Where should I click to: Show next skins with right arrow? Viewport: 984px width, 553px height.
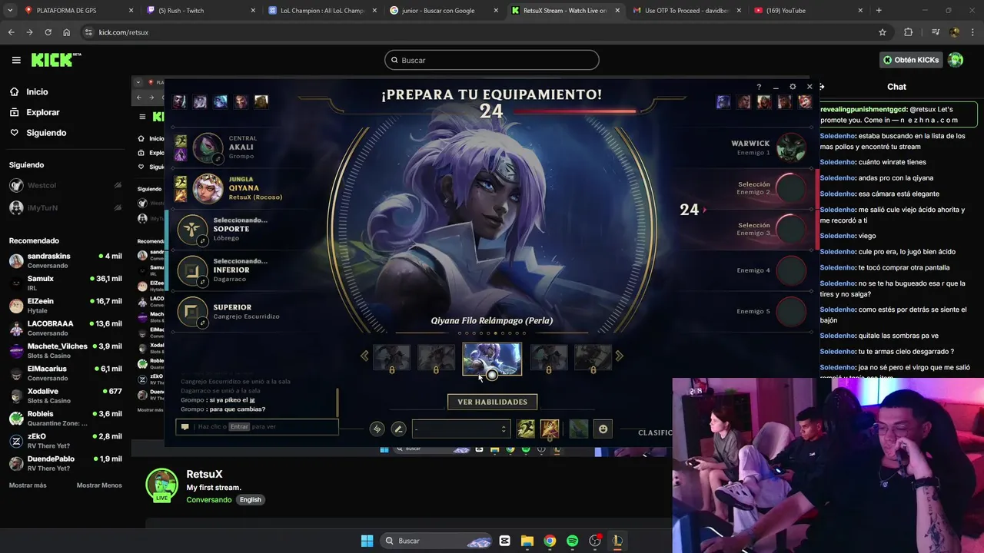(x=619, y=356)
